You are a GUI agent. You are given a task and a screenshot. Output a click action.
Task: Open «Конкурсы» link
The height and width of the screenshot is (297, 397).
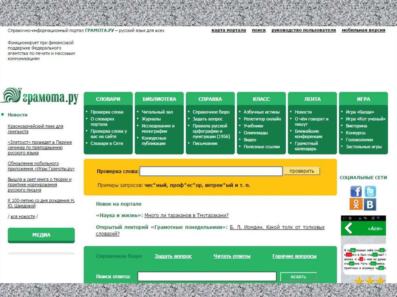tap(356, 133)
